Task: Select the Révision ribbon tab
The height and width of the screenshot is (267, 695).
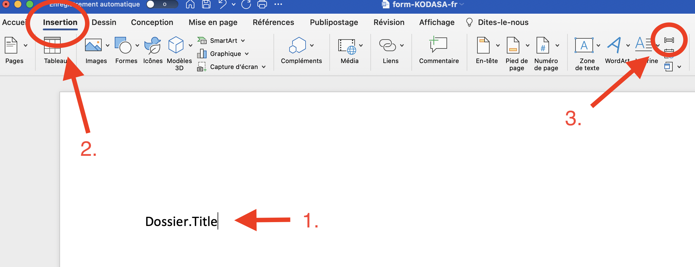Action: pyautogui.click(x=389, y=22)
